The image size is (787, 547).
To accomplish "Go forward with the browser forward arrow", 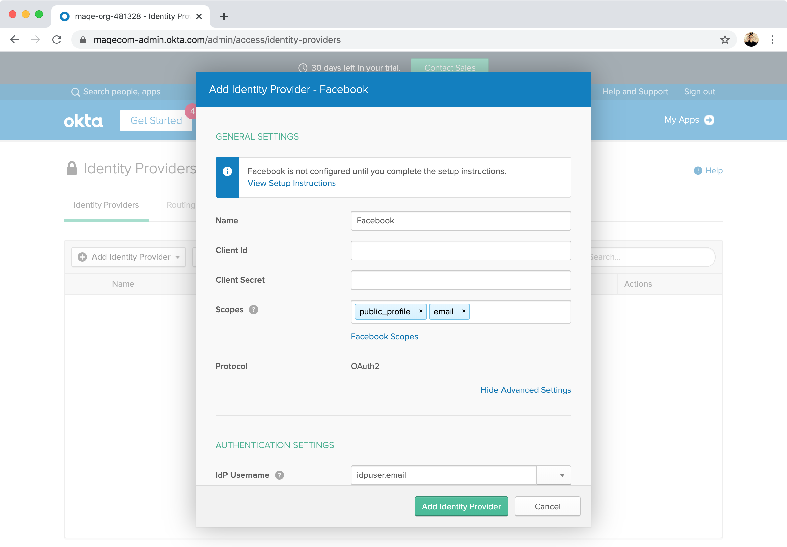I will 36,40.
